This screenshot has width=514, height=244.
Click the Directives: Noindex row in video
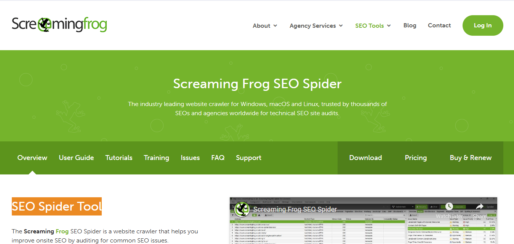point(451,229)
